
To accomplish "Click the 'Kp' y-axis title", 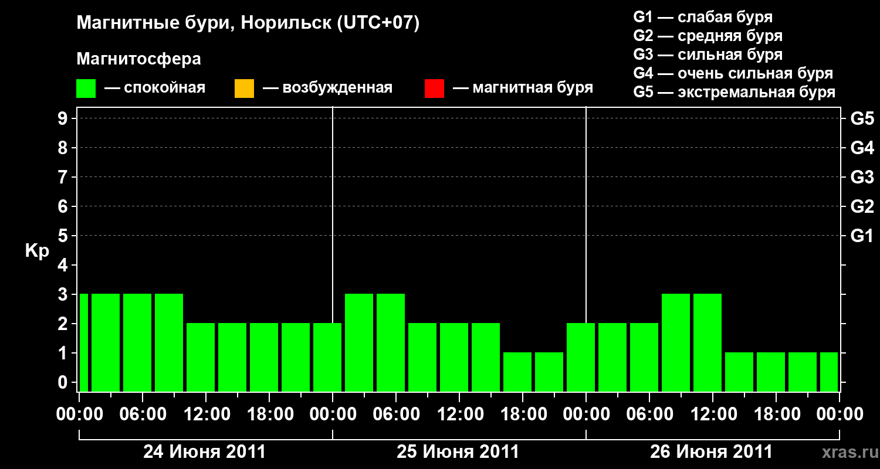I will (x=37, y=251).
